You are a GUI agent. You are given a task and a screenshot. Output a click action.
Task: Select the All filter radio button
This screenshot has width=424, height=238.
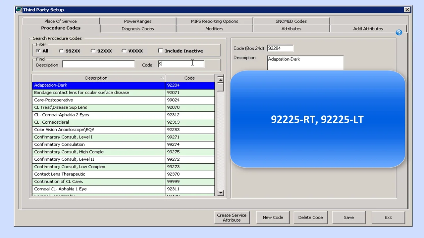pos(38,51)
